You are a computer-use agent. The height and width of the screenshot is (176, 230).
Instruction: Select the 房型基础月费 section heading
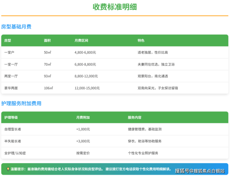coord(16,27)
